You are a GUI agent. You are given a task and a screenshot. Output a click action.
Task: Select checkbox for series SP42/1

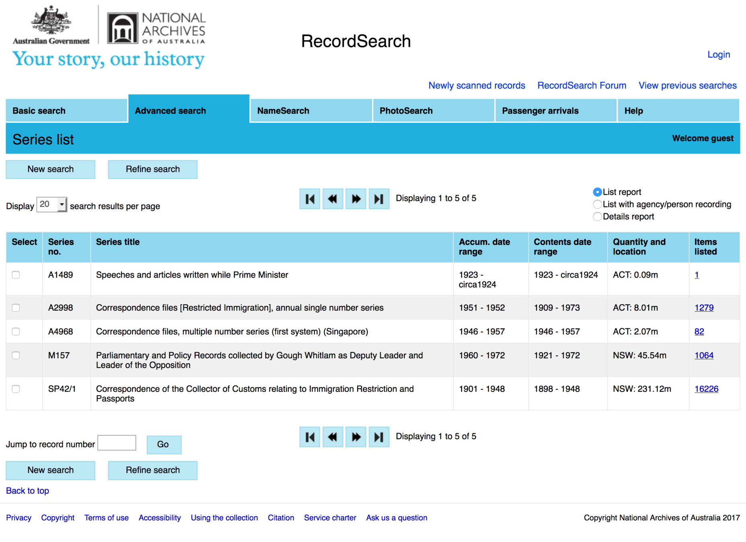[16, 389]
